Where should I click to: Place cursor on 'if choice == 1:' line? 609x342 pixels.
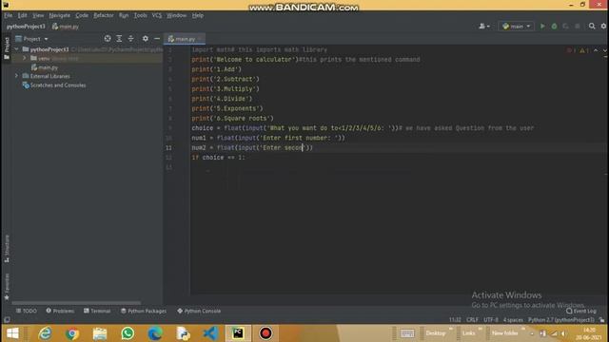[218, 158]
